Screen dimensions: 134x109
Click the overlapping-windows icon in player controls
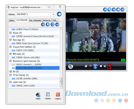click(86, 66)
